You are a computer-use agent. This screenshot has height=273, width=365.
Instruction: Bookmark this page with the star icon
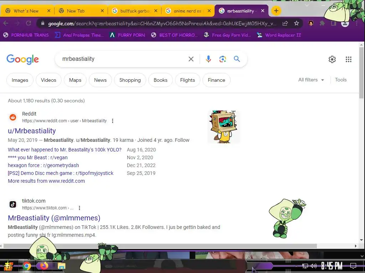(x=296, y=23)
